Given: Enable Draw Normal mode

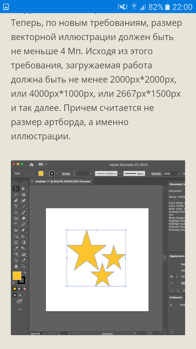Looking at the screenshot, I should click(x=15, y=295).
